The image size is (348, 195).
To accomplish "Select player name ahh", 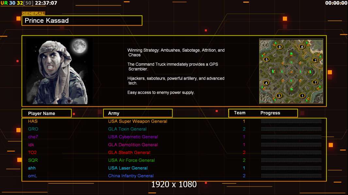I will [x=32, y=168].
